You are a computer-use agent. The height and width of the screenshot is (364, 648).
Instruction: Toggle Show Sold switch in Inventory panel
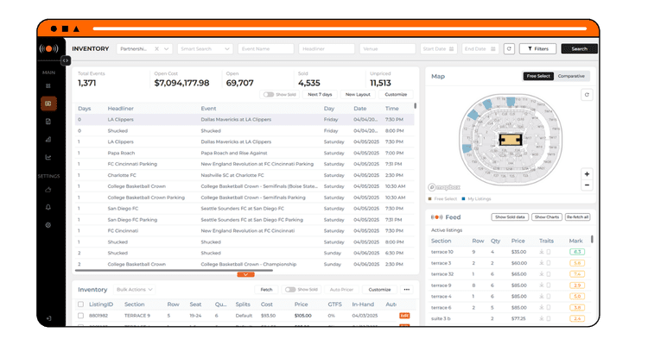pos(290,289)
